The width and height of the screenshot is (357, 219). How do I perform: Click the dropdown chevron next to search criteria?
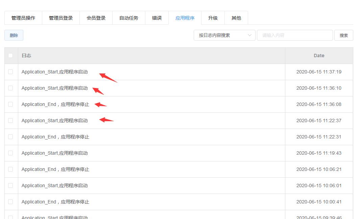pos(249,35)
